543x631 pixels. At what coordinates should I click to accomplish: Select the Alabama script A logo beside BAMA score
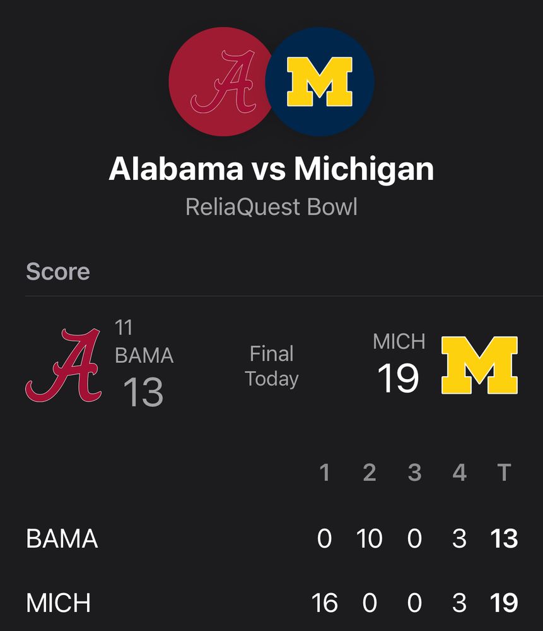(x=63, y=365)
